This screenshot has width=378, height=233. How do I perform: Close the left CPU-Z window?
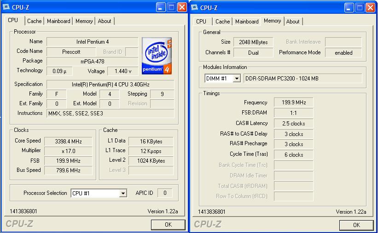[182, 7]
